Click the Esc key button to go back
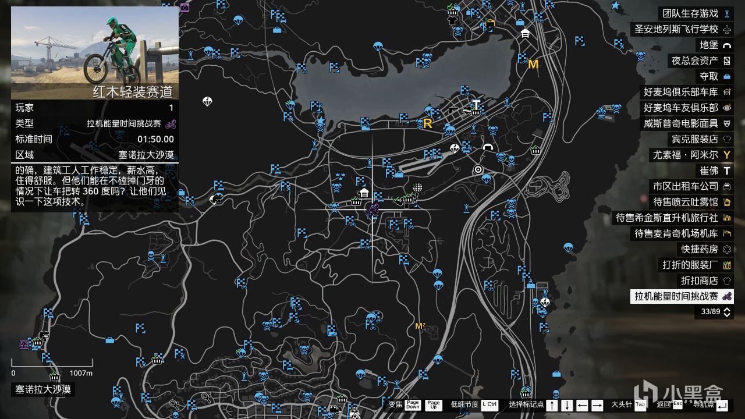 click(x=678, y=404)
